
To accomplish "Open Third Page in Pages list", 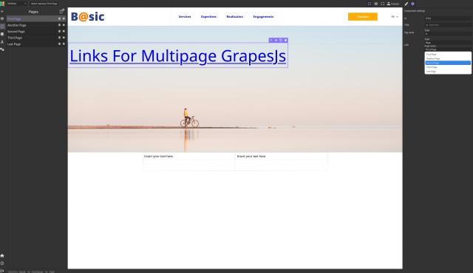I will click(35, 38).
